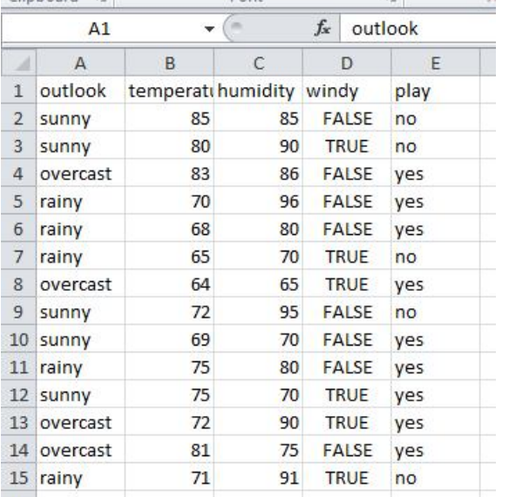The width and height of the screenshot is (509, 497).
Task: Select cell E15 containing no
Action: 435,478
